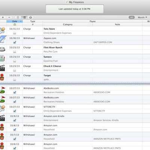Select the Target payee
150x150 pixels.
tap(47, 75)
